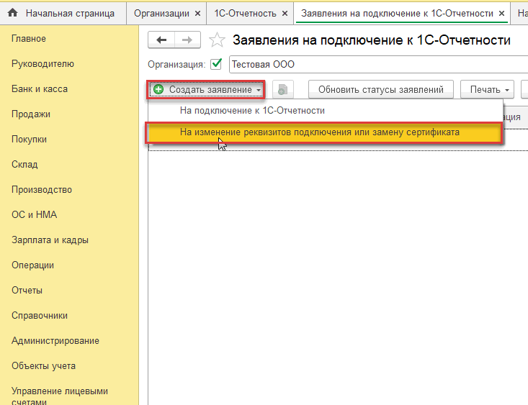The image size is (528, 405).
Task: Open Банк и касса section
Action: coord(40,89)
